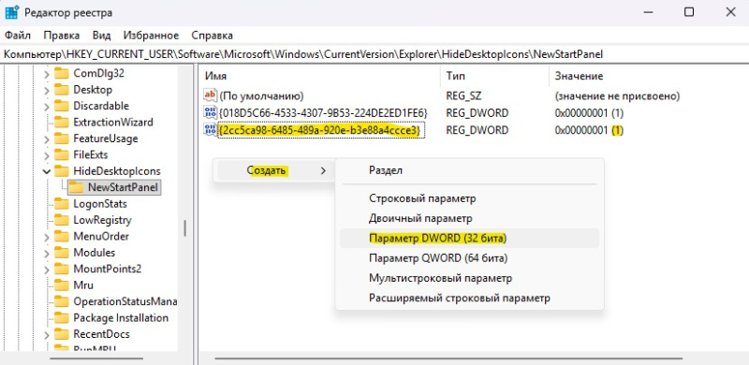
Task: Click the NewStartPanel open folder icon
Action: [x=76, y=187]
